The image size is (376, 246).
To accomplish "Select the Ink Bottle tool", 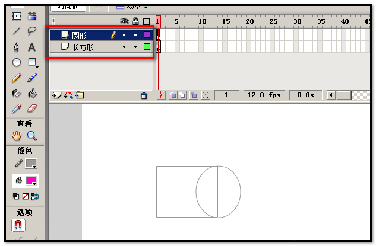I will tap(17, 93).
